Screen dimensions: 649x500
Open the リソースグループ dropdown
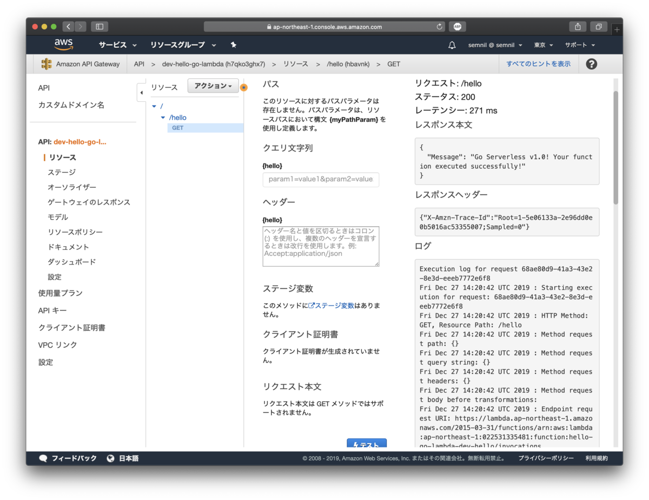coord(183,45)
